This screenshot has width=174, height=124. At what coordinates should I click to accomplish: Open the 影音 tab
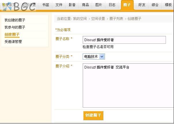72,5
